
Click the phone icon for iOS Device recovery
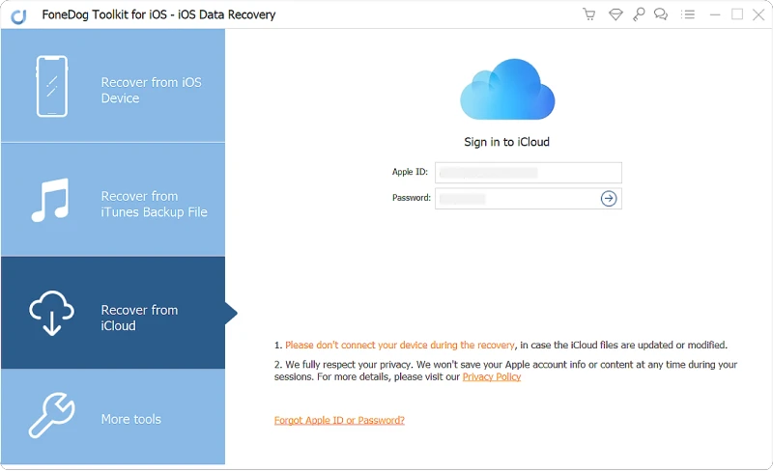[x=52, y=86]
